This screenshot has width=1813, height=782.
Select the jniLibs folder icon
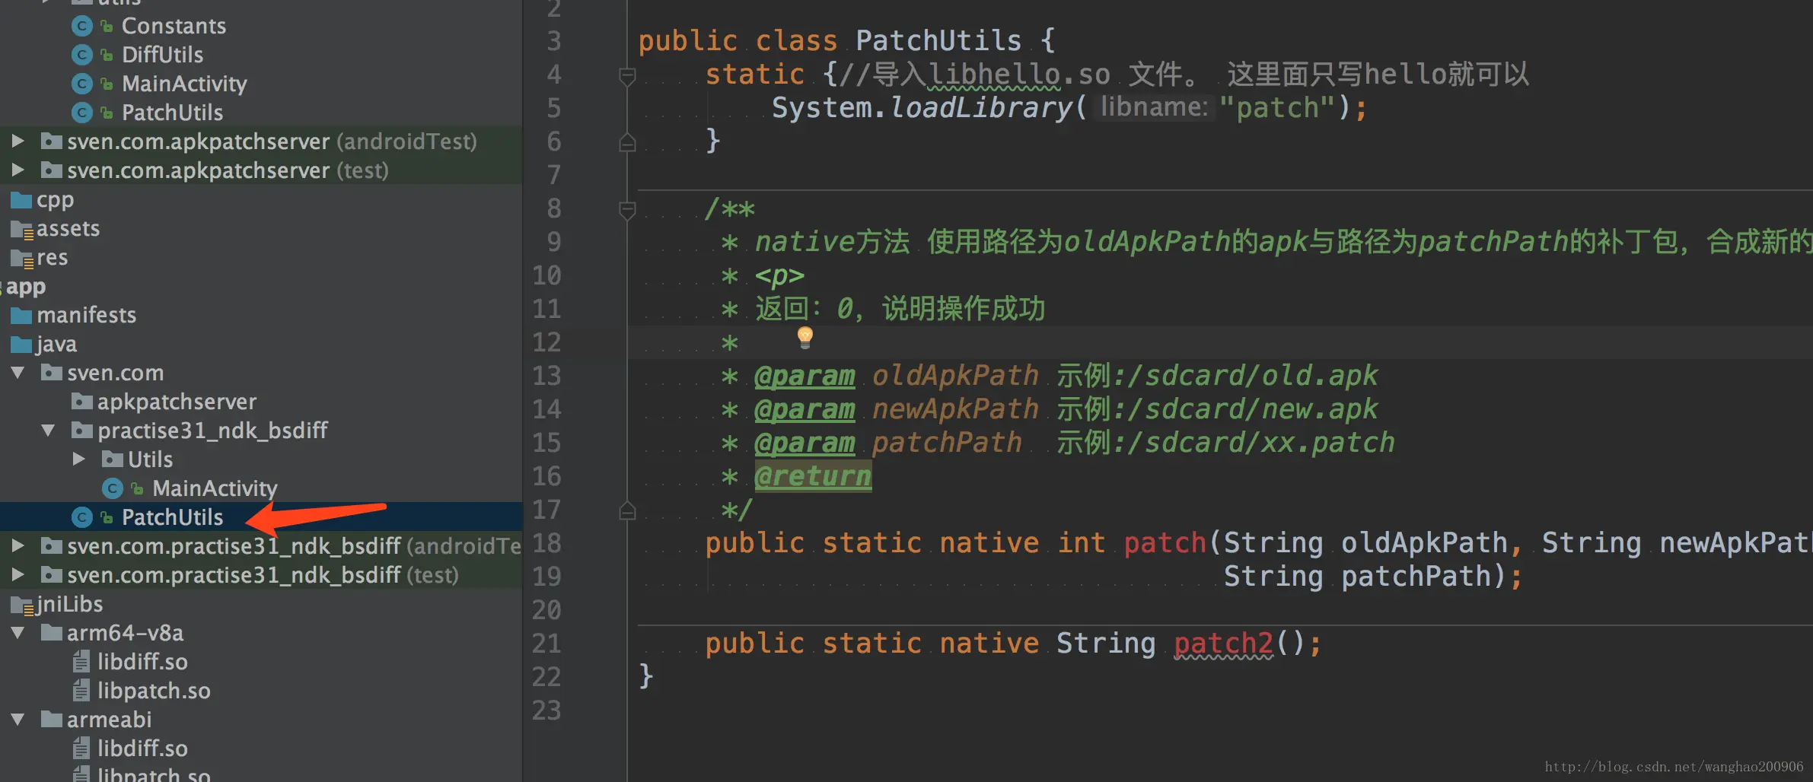[x=22, y=605]
